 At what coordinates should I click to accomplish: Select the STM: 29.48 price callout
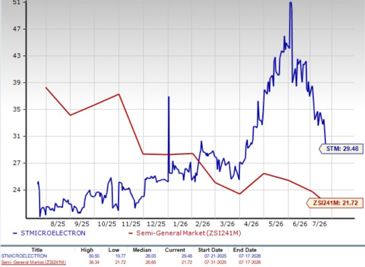[342, 149]
